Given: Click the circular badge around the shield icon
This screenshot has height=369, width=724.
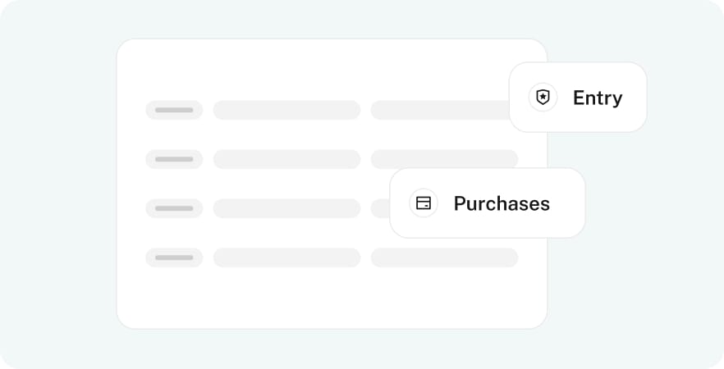Looking at the screenshot, I should pos(543,98).
